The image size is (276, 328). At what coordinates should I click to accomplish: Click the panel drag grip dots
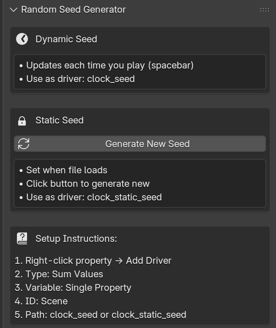tap(265, 10)
